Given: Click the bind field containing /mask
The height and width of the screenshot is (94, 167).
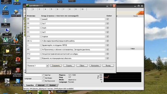Looking at the screenshot, I should 73,28.
